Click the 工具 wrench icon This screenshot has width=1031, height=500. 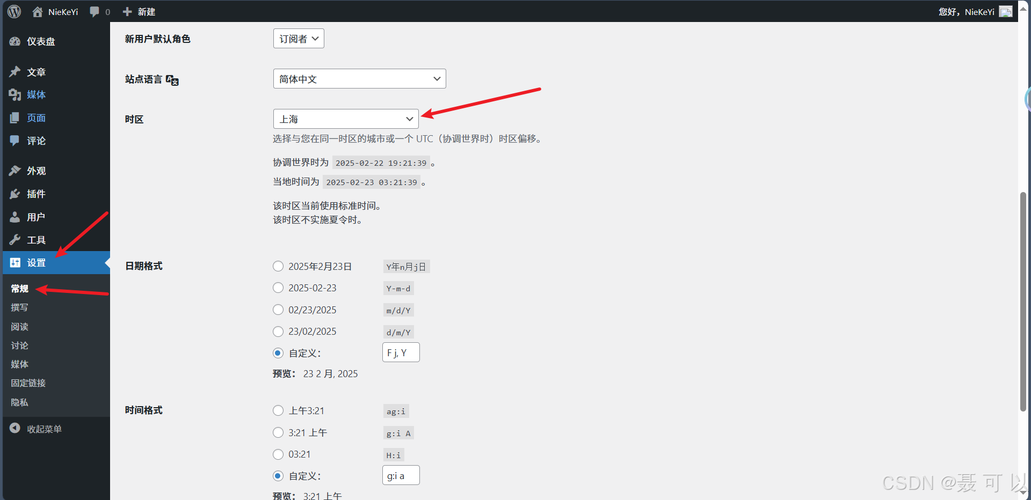click(15, 240)
